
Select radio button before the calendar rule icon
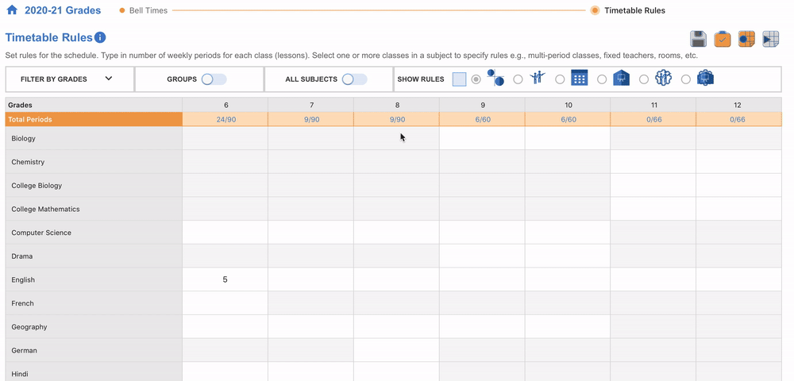[x=560, y=79]
